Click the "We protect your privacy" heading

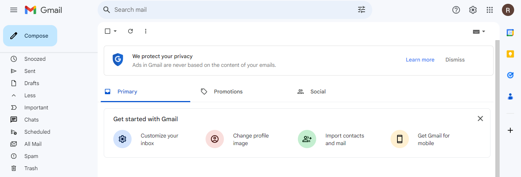coord(162,56)
